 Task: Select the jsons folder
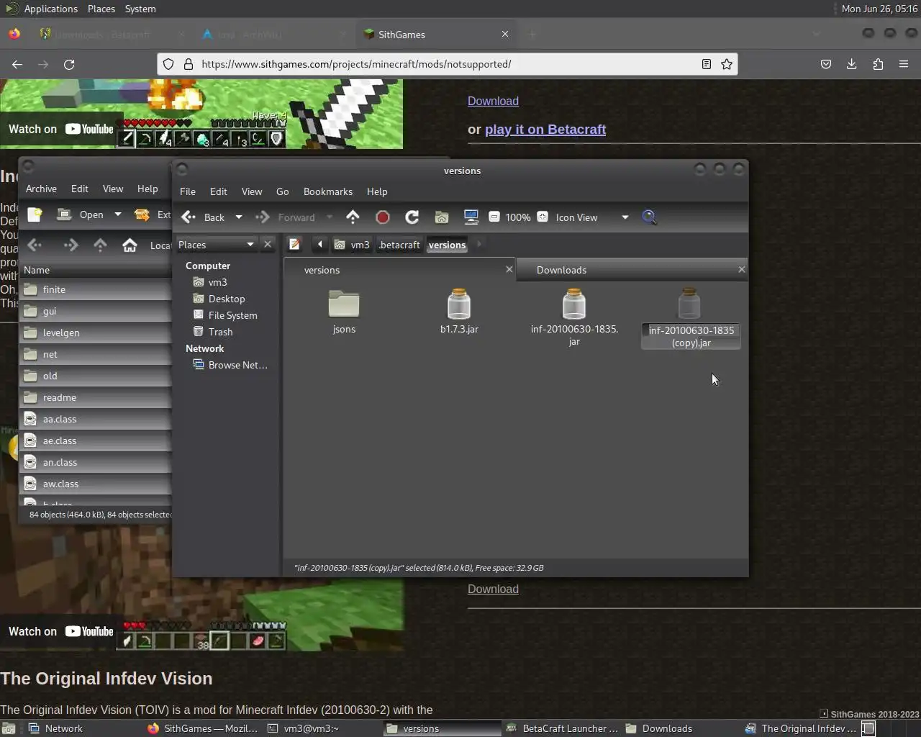(344, 311)
